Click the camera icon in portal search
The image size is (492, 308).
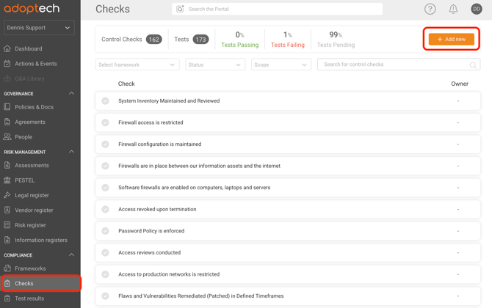[180, 10]
